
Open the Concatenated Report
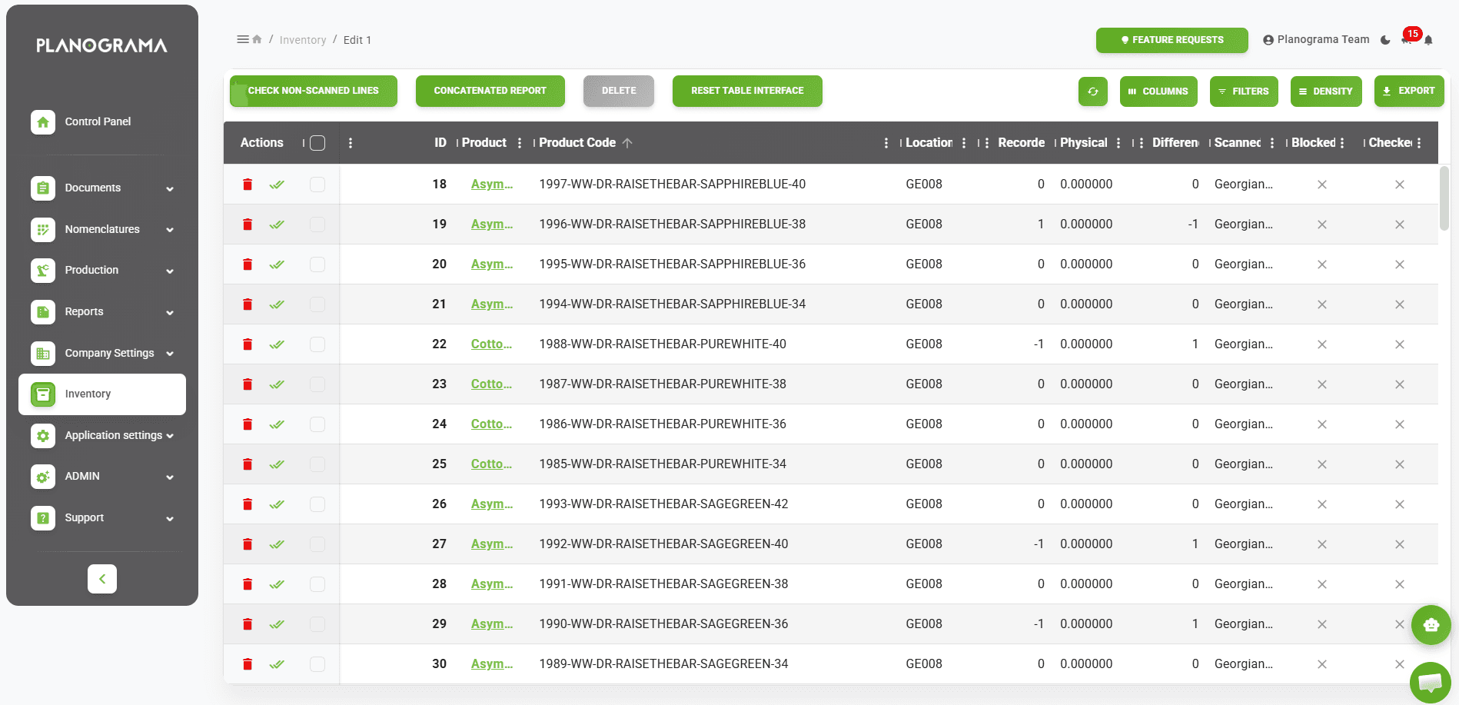click(490, 91)
